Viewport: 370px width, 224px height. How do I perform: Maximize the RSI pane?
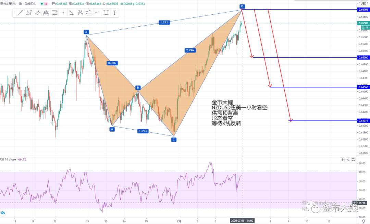point(353,159)
